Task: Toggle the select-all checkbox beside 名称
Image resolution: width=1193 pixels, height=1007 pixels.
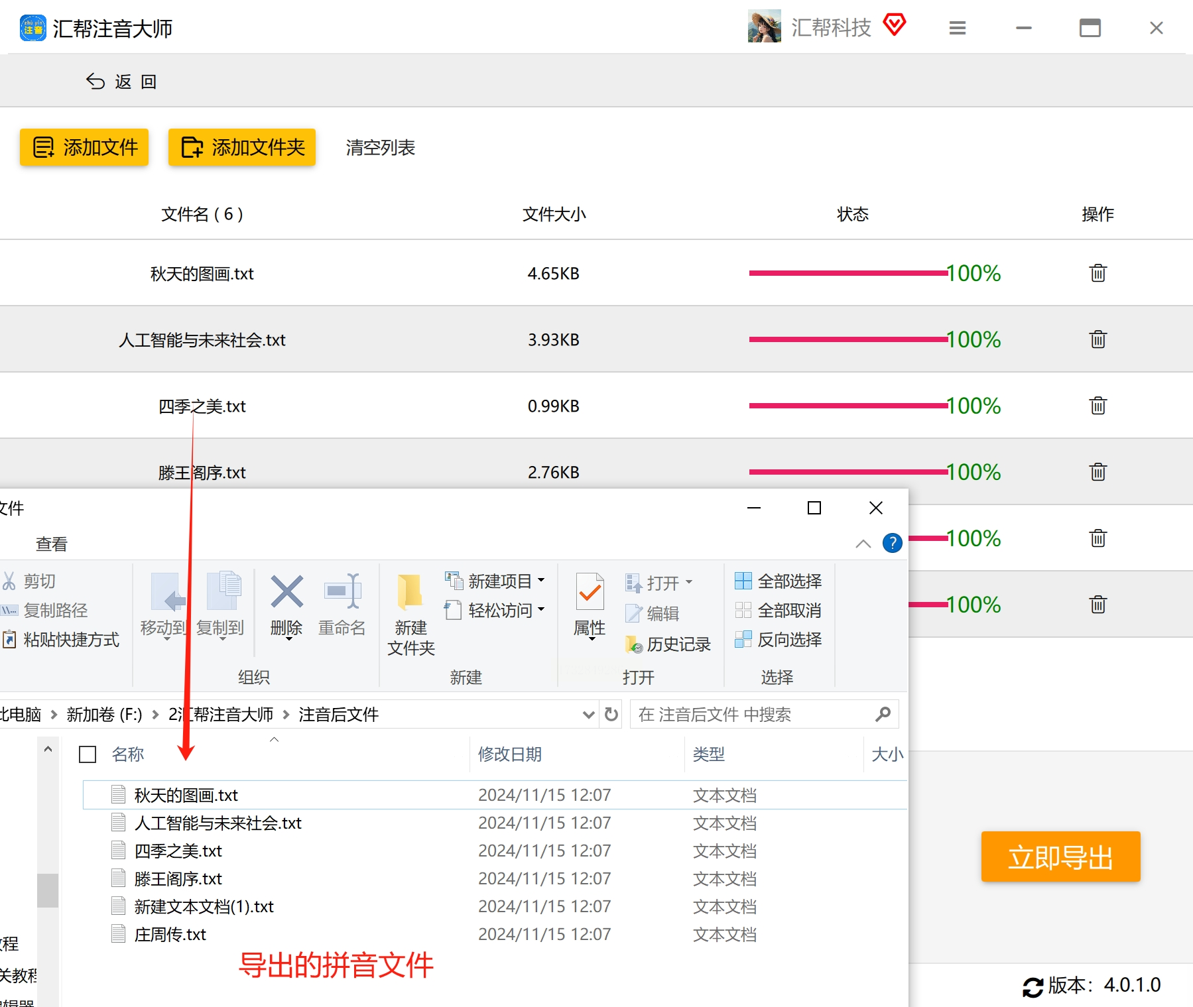Action: (88, 754)
